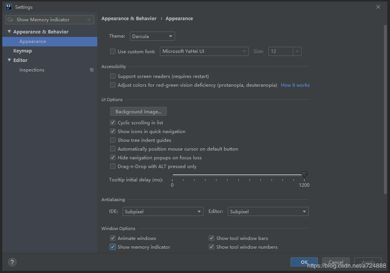Image resolution: width=390 pixels, height=273 pixels.
Task: Click the search magnifier history icon
Action: (x=11, y=20)
